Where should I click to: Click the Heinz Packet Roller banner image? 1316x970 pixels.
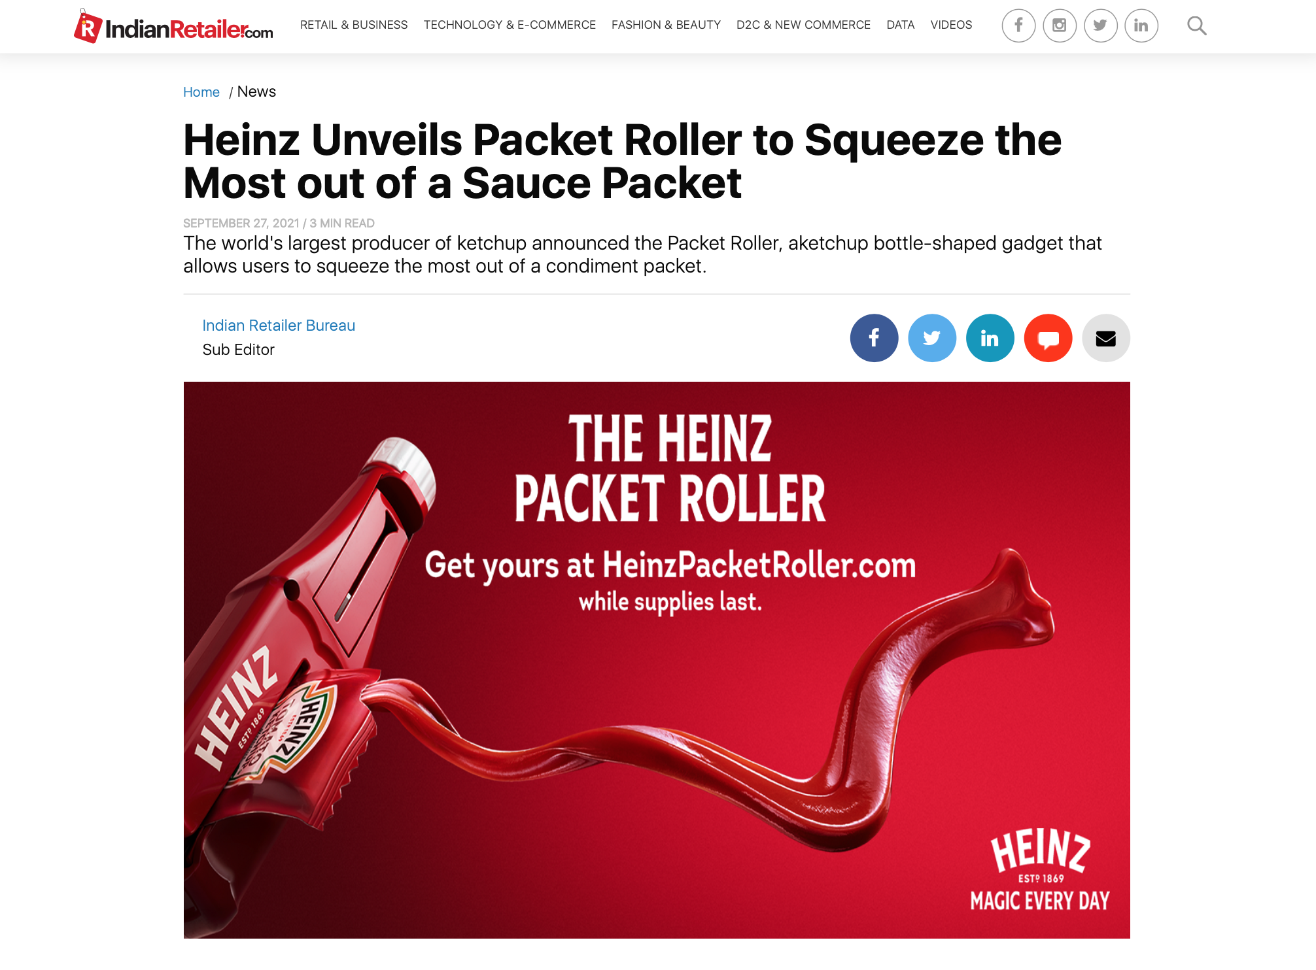[x=657, y=660]
